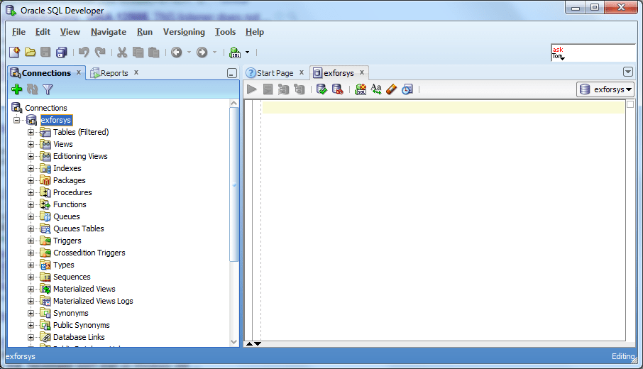Open the Help menu
643x369 pixels.
point(255,32)
